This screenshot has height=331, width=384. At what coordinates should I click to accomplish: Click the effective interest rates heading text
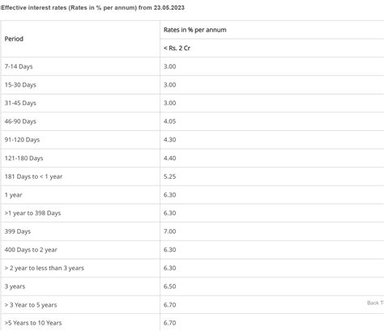coord(92,7)
